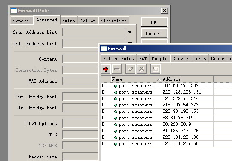
Task: Select address 220.191.23.186
Action: click(x=180, y=137)
